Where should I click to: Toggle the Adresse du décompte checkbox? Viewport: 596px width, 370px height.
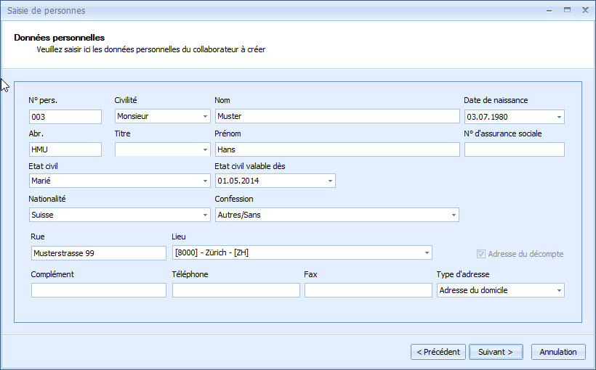481,254
